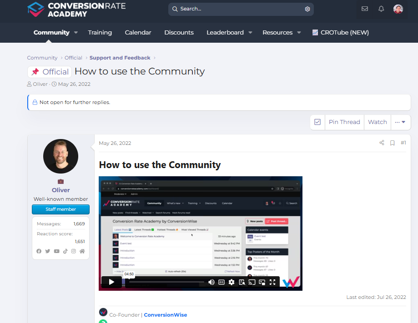Click the chart icon beside CROTube
The width and height of the screenshot is (418, 323).
[315, 33]
